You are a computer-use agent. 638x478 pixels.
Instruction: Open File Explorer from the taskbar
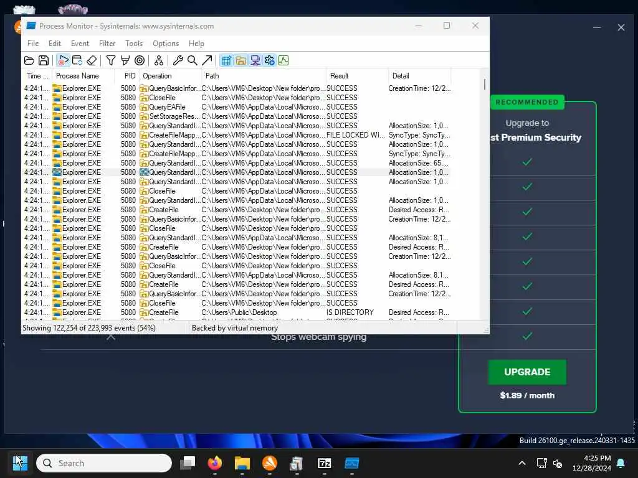coord(242,463)
